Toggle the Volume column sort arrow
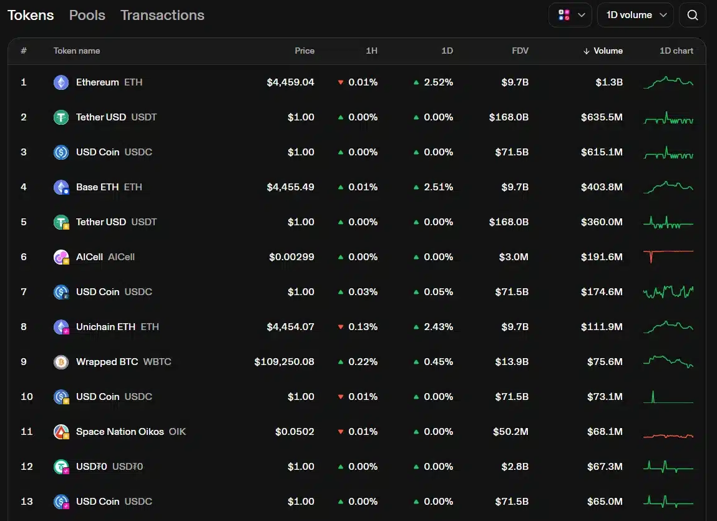 587,51
